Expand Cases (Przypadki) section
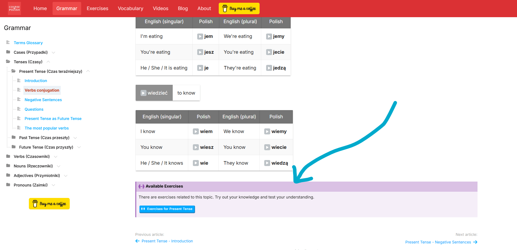Screen dimensions: 517x250 pos(53,53)
